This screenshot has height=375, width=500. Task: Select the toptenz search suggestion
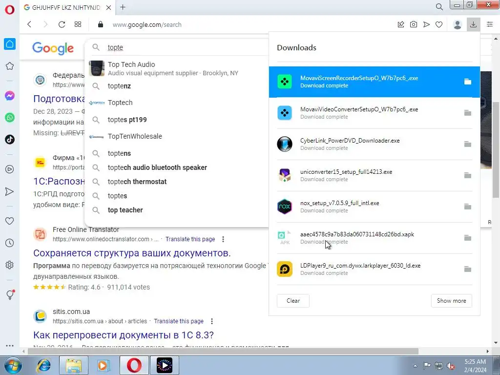(177, 86)
